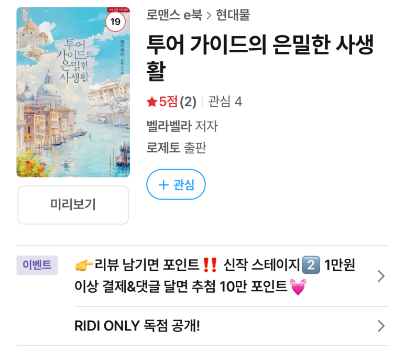
Task: Click the red exclamation marks emoji
Action: [x=210, y=265]
